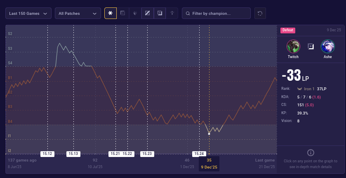This screenshot has width=346, height=178.
Task: Click the Ashe champion portrait
Action: point(328,46)
